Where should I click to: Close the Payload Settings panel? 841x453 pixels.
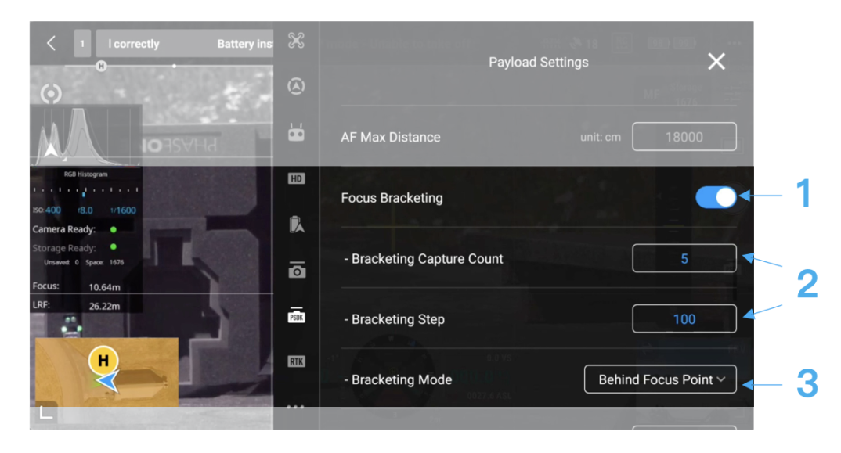point(716,62)
